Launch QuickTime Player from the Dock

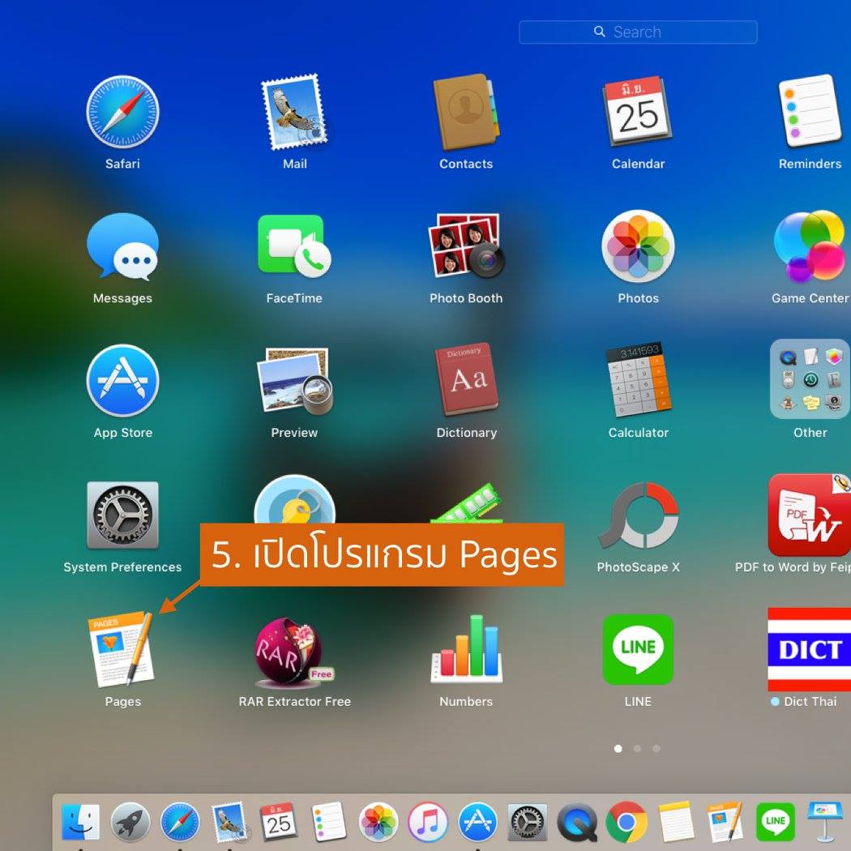[x=577, y=822]
